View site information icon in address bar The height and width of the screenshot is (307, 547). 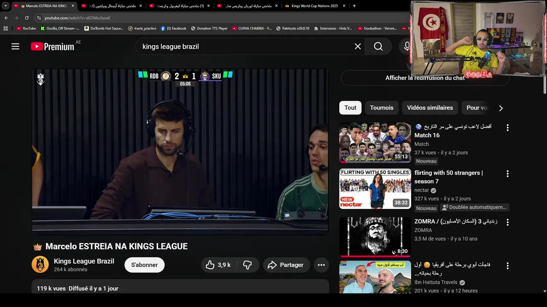click(x=38, y=18)
